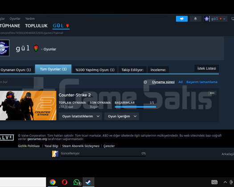
Task: Click the Güncelleniyor download progress bar
Action: pos(103,156)
